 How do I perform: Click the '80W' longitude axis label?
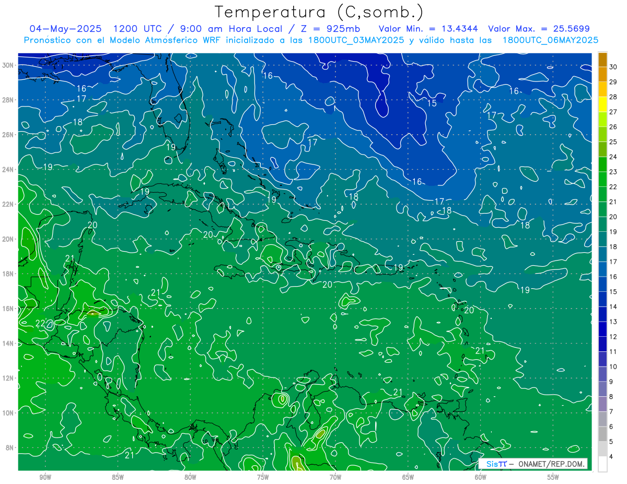point(190,477)
